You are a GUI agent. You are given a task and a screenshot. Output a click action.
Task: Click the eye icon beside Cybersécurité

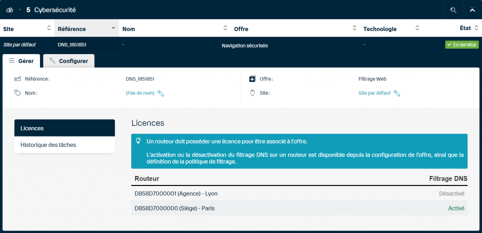(x=9, y=10)
